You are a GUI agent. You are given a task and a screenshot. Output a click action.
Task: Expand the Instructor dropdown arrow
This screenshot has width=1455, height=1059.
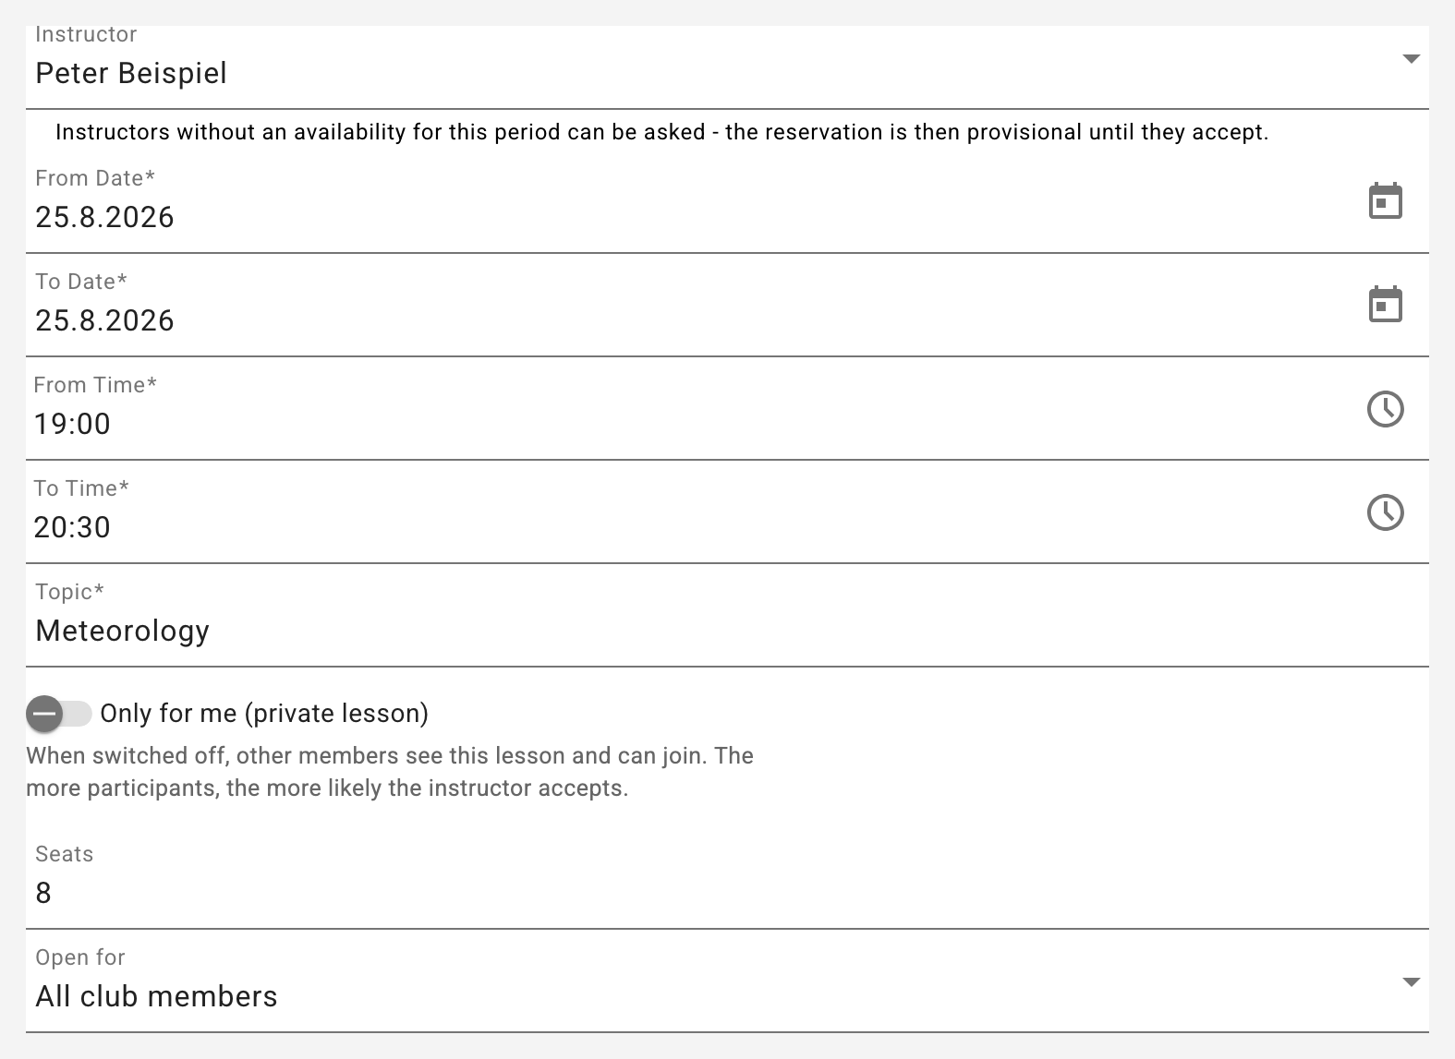tap(1411, 59)
